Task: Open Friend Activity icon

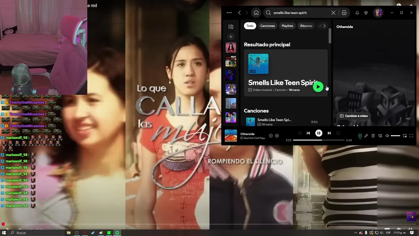Action: 366,13
